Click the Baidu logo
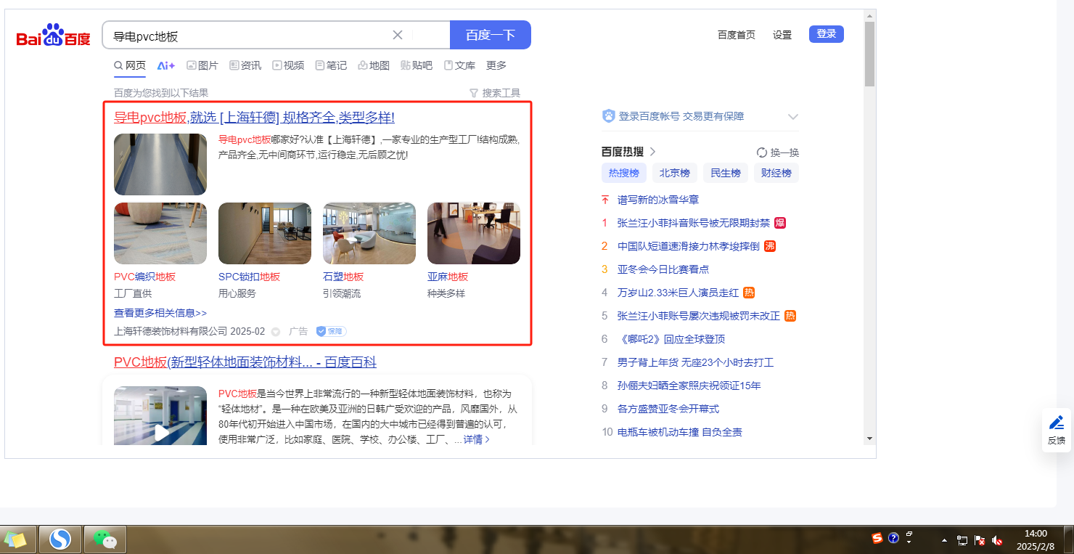This screenshot has height=554, width=1074. tap(54, 36)
